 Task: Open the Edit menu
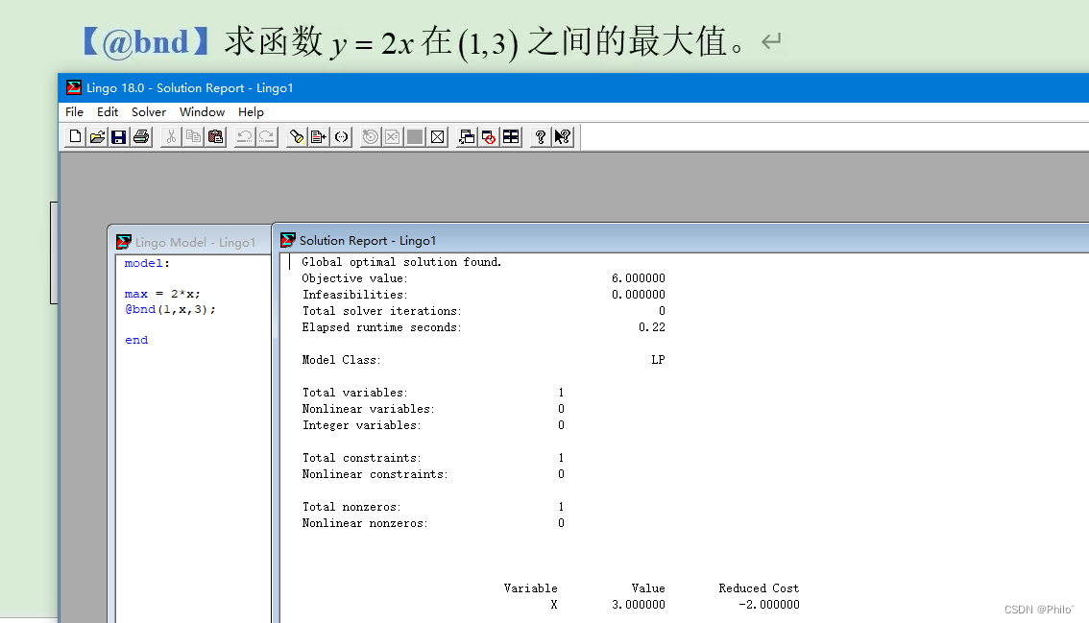click(x=107, y=111)
